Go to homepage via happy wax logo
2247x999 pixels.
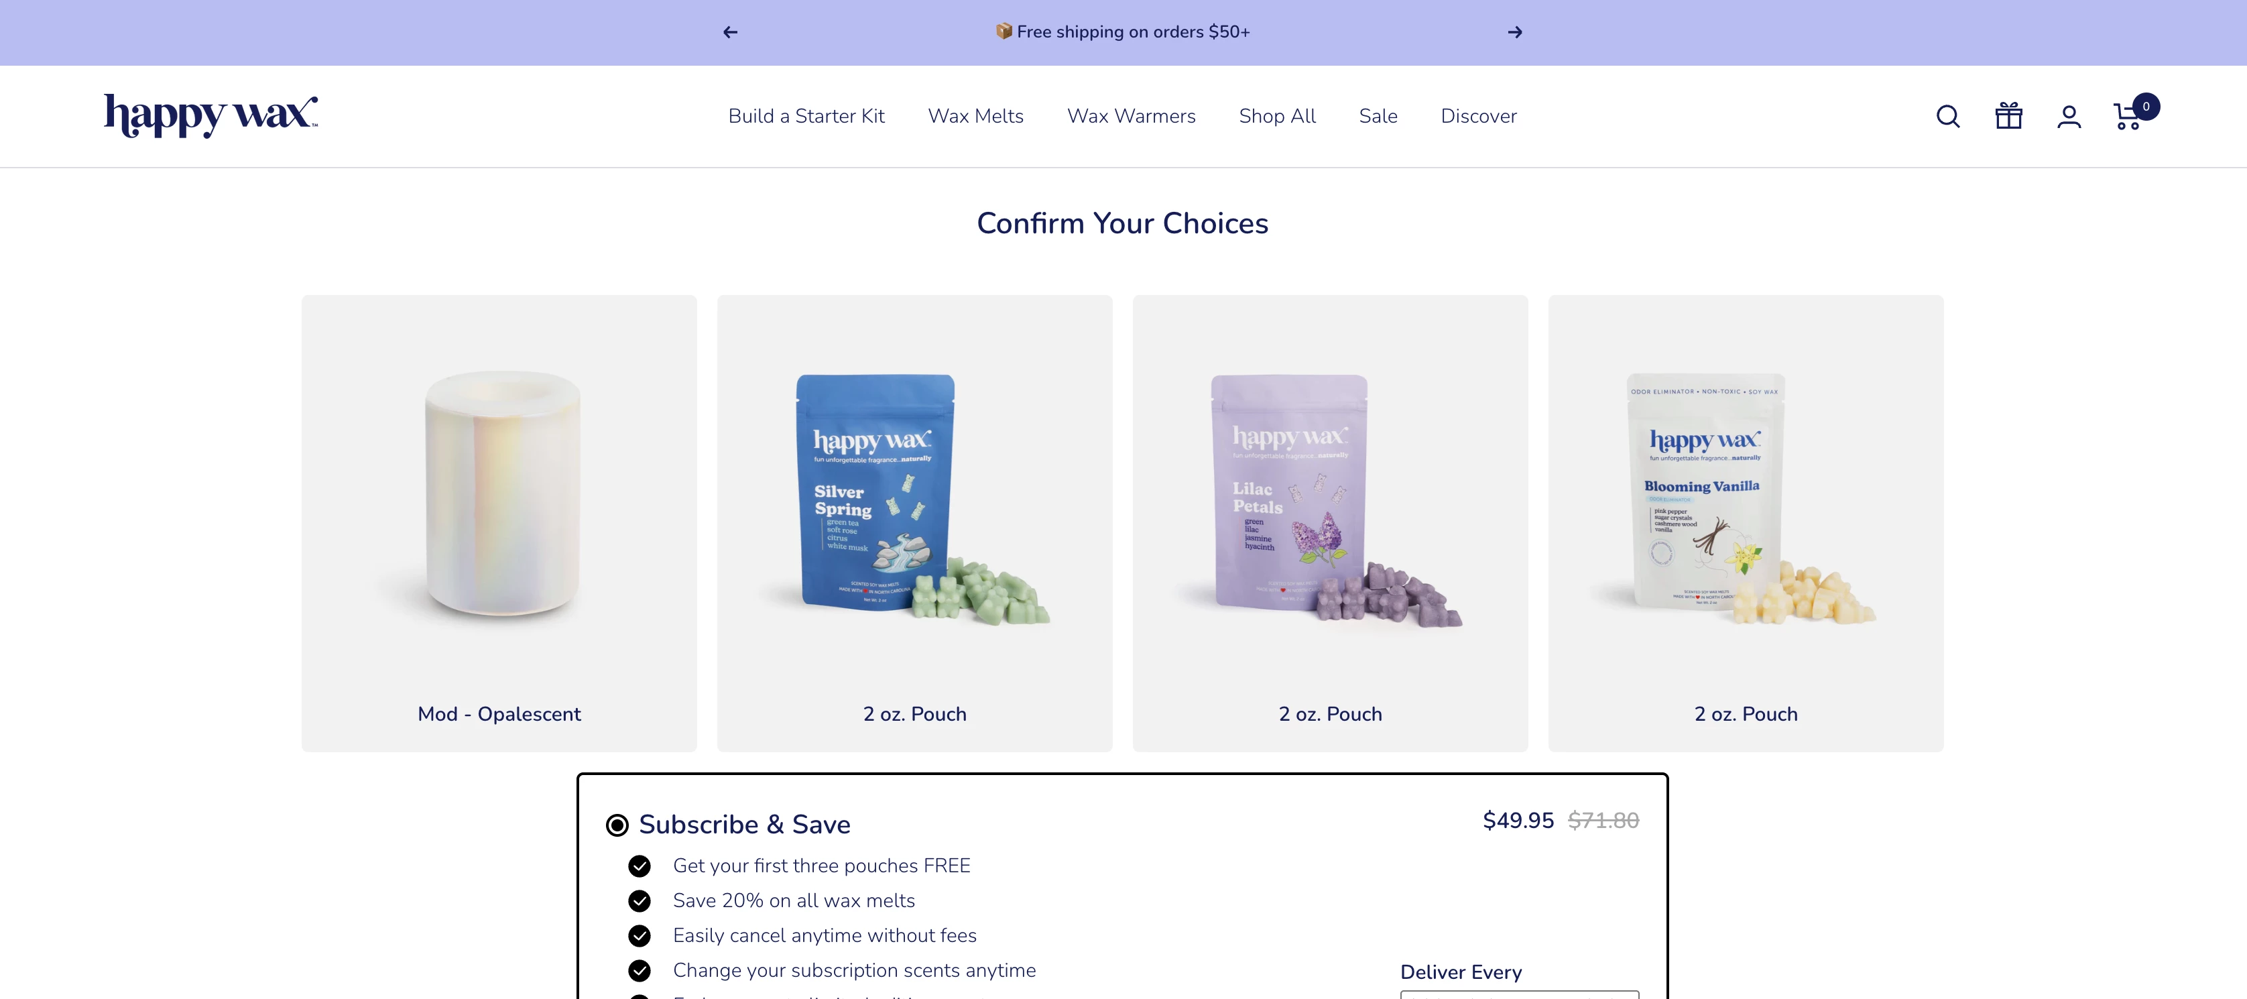pos(211,115)
